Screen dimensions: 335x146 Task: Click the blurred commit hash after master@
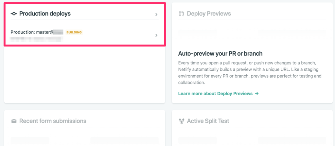58,32
